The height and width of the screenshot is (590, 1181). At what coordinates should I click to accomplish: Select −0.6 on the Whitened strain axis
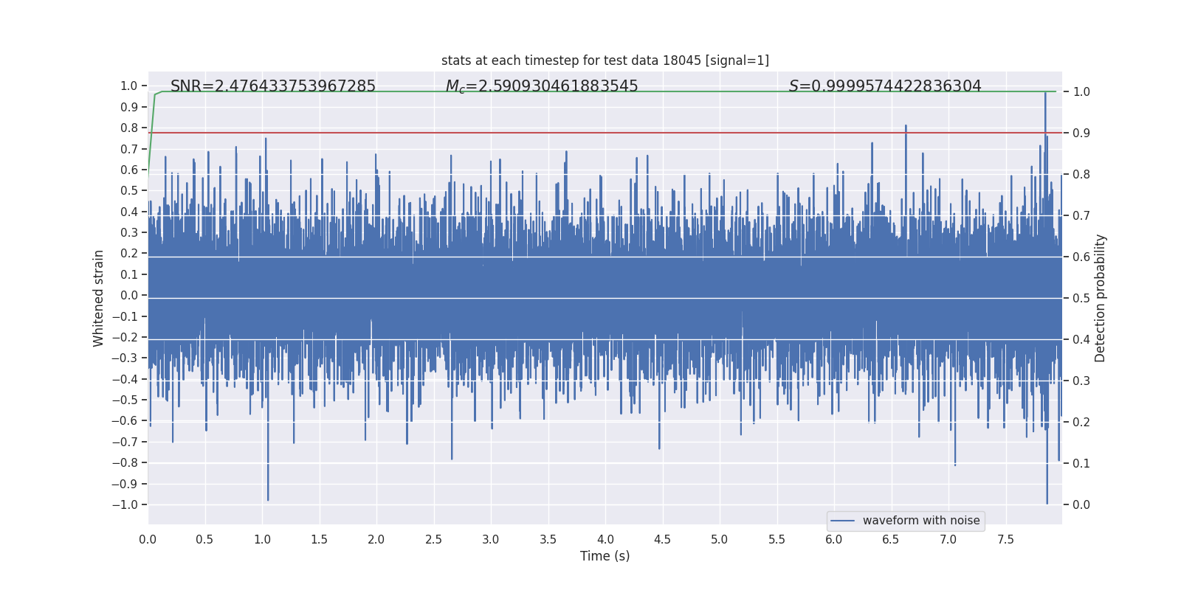pyautogui.click(x=125, y=421)
